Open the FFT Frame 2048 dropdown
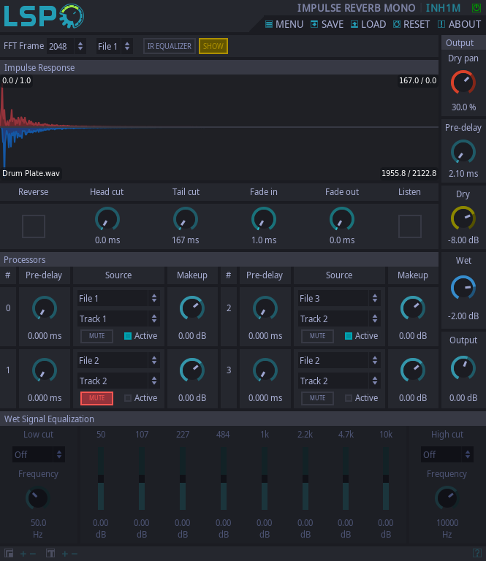This screenshot has height=561, width=486. [x=67, y=46]
